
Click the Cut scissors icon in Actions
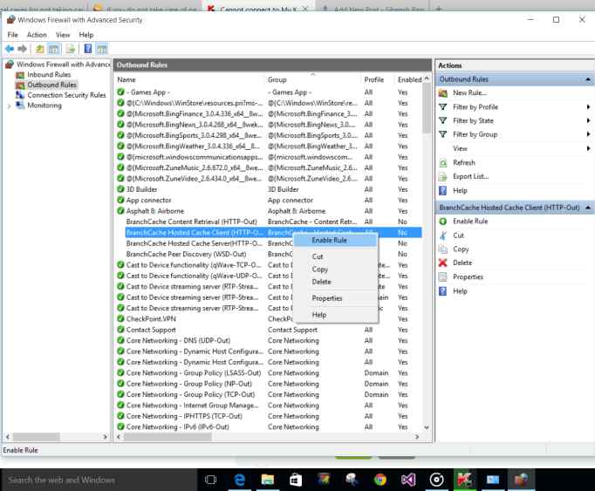pos(443,235)
